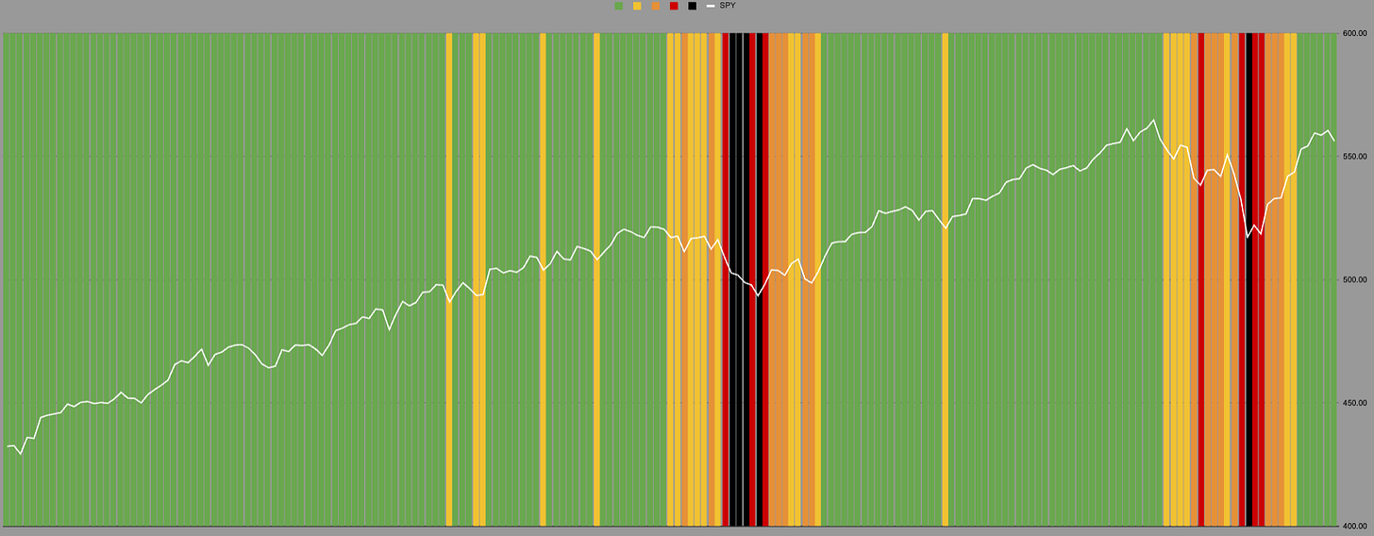Click the green legend swatch

[619, 6]
